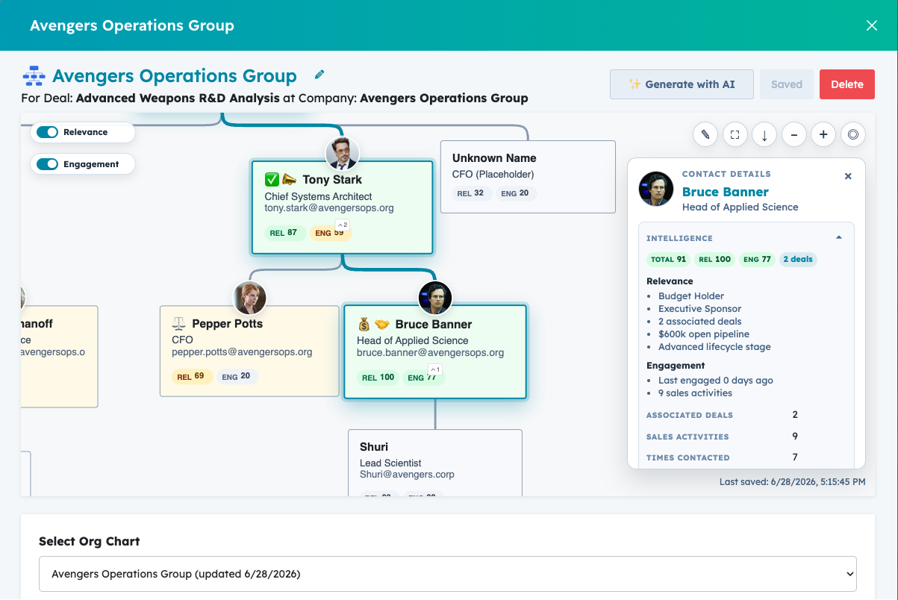Zoom in using the plus button
This screenshot has height=600, width=898.
pyautogui.click(x=823, y=135)
